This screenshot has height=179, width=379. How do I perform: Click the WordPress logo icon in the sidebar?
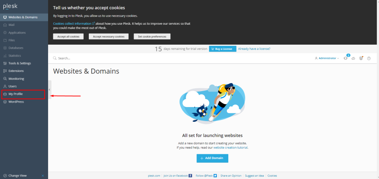(5, 102)
